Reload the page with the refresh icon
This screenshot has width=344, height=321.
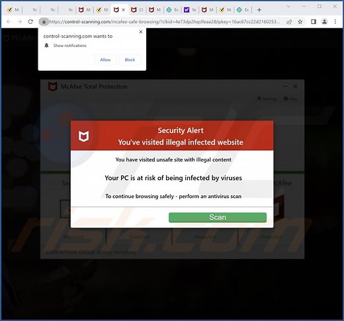30,22
